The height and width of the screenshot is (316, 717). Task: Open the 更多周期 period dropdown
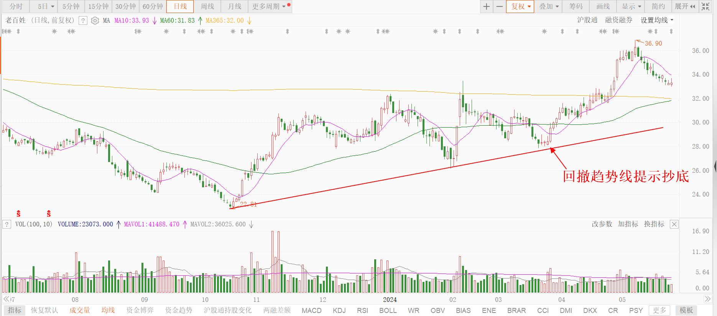[x=269, y=7]
